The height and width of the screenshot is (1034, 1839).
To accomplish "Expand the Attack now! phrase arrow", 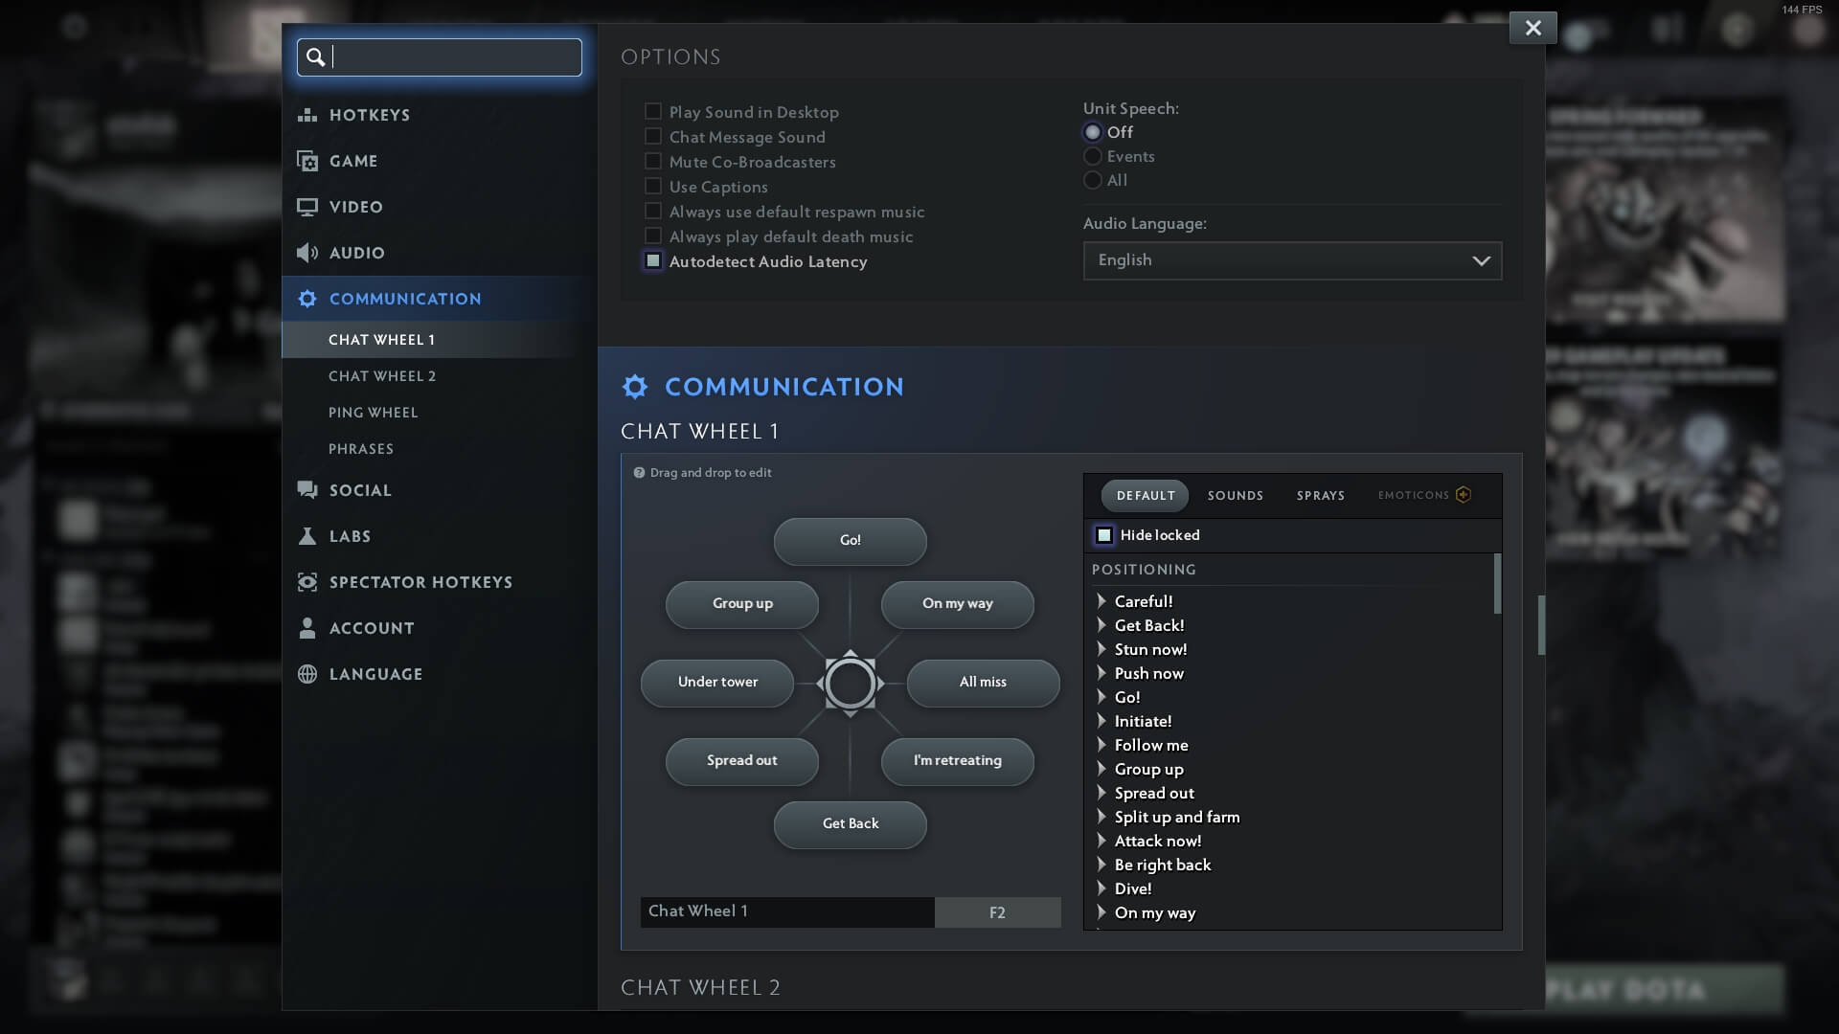I will point(1101,841).
